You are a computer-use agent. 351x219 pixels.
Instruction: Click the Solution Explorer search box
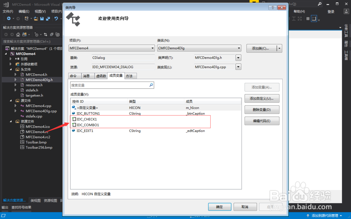pyautogui.click(x=32, y=42)
